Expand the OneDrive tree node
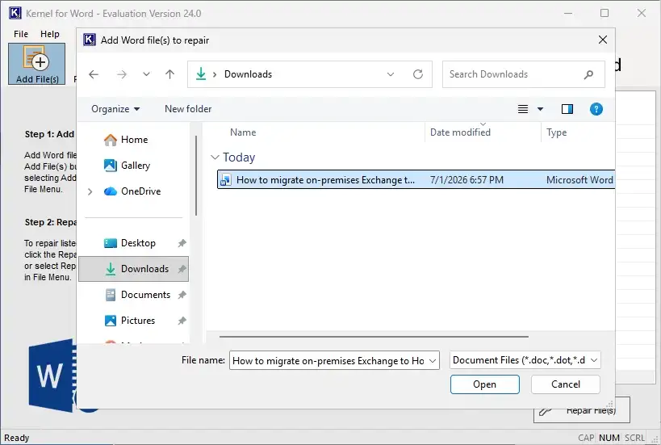The height and width of the screenshot is (445, 661). click(90, 191)
